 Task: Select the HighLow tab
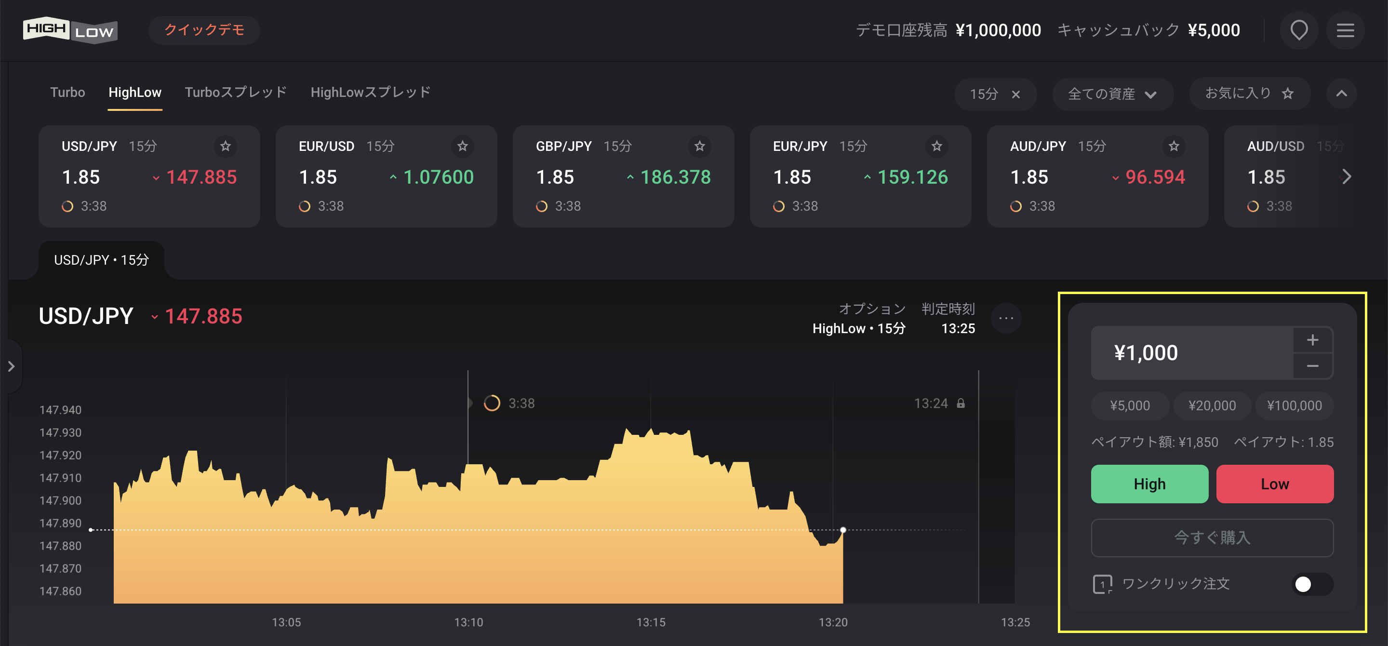[135, 92]
